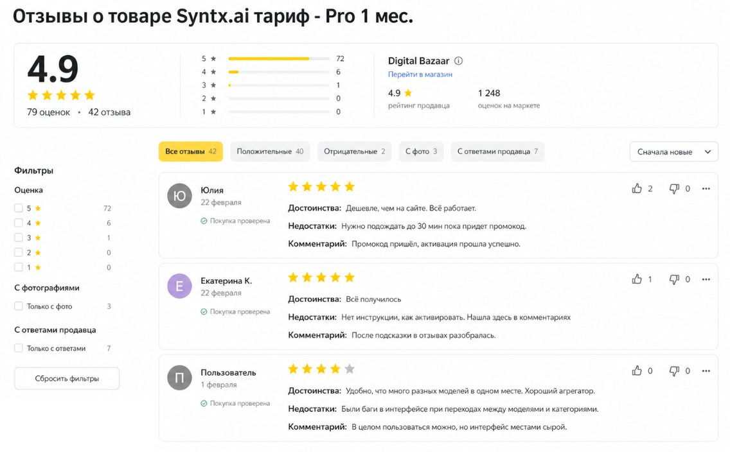The width and height of the screenshot is (730, 452).
Task: Like the Пользователь review
Action: (636, 370)
